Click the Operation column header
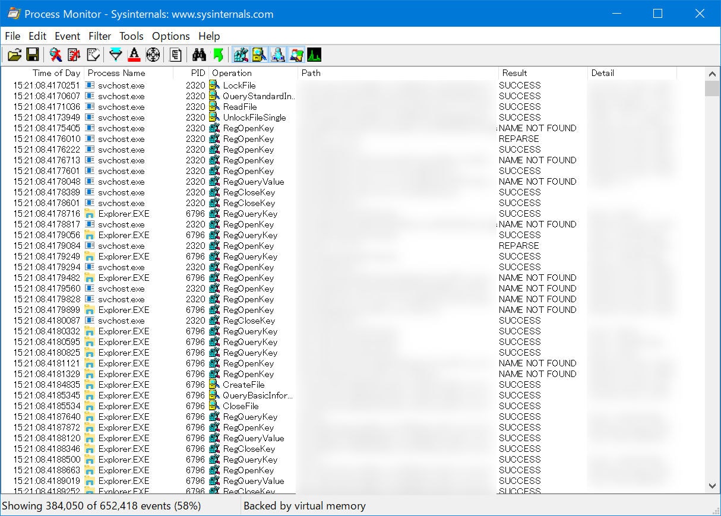721x516 pixels. coord(253,73)
